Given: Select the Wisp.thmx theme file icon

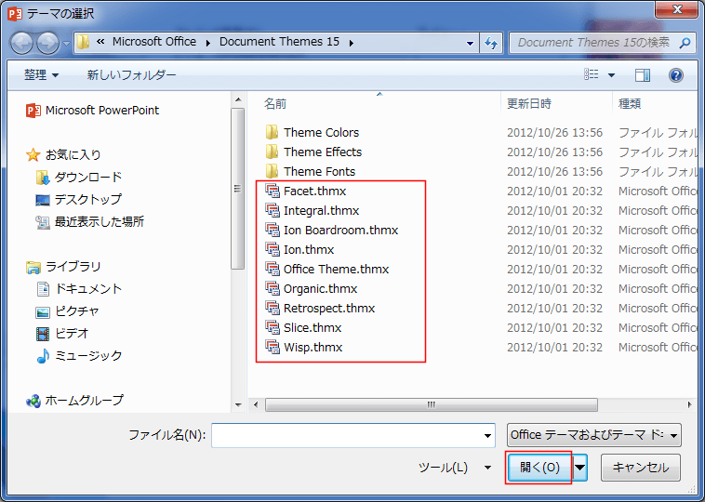Looking at the screenshot, I should tap(273, 348).
